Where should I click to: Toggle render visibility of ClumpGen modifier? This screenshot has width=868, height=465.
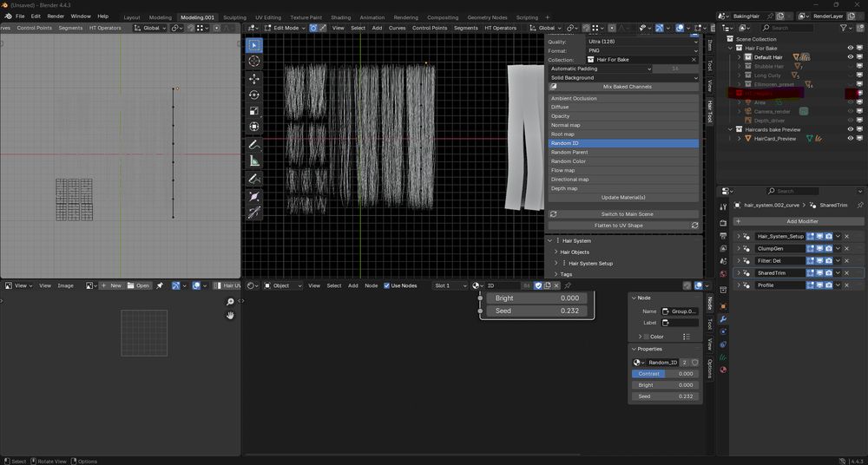829,249
